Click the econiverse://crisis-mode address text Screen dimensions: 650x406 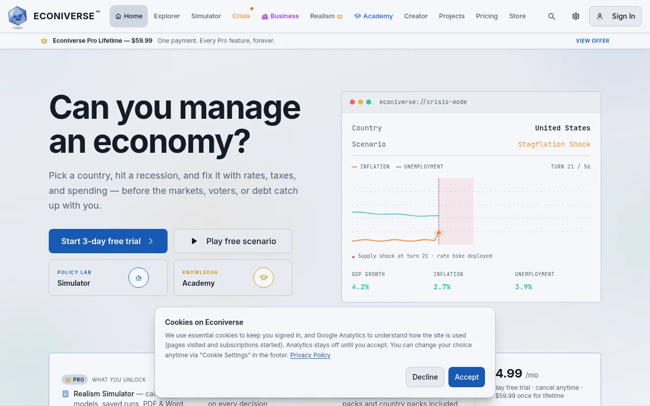click(x=423, y=102)
